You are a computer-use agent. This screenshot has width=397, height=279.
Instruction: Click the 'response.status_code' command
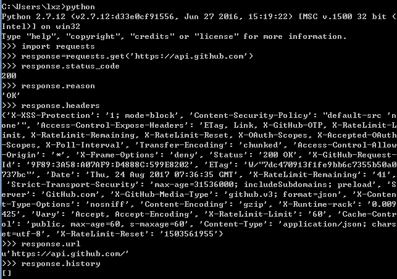tap(70, 66)
